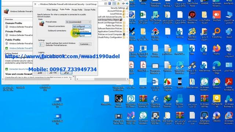The image size is (235, 132).
Task: Click the overview pane horizontal scrollbar
Action: (x=28, y=79)
